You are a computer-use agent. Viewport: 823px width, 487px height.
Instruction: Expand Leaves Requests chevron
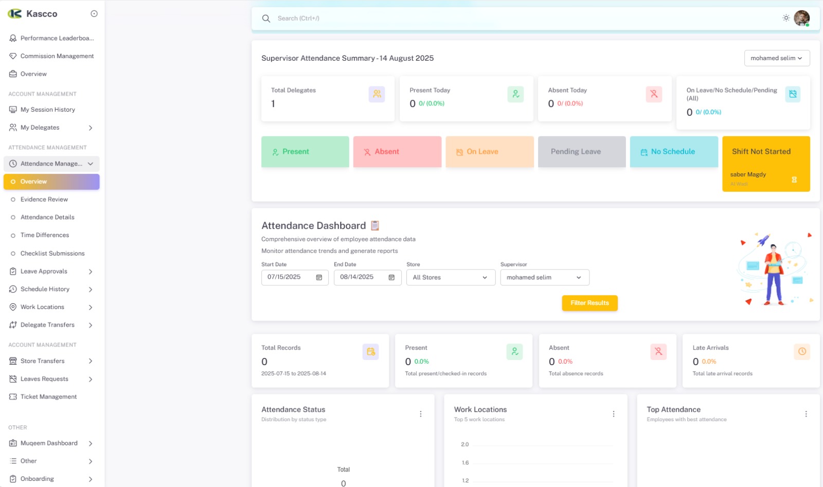click(x=91, y=379)
